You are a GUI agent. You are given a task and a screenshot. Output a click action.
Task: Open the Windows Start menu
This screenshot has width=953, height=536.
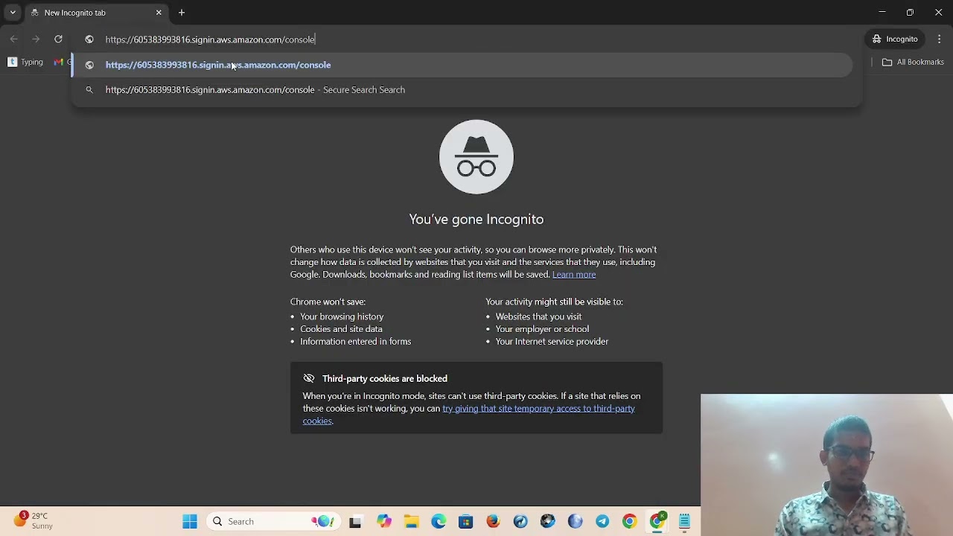(190, 522)
